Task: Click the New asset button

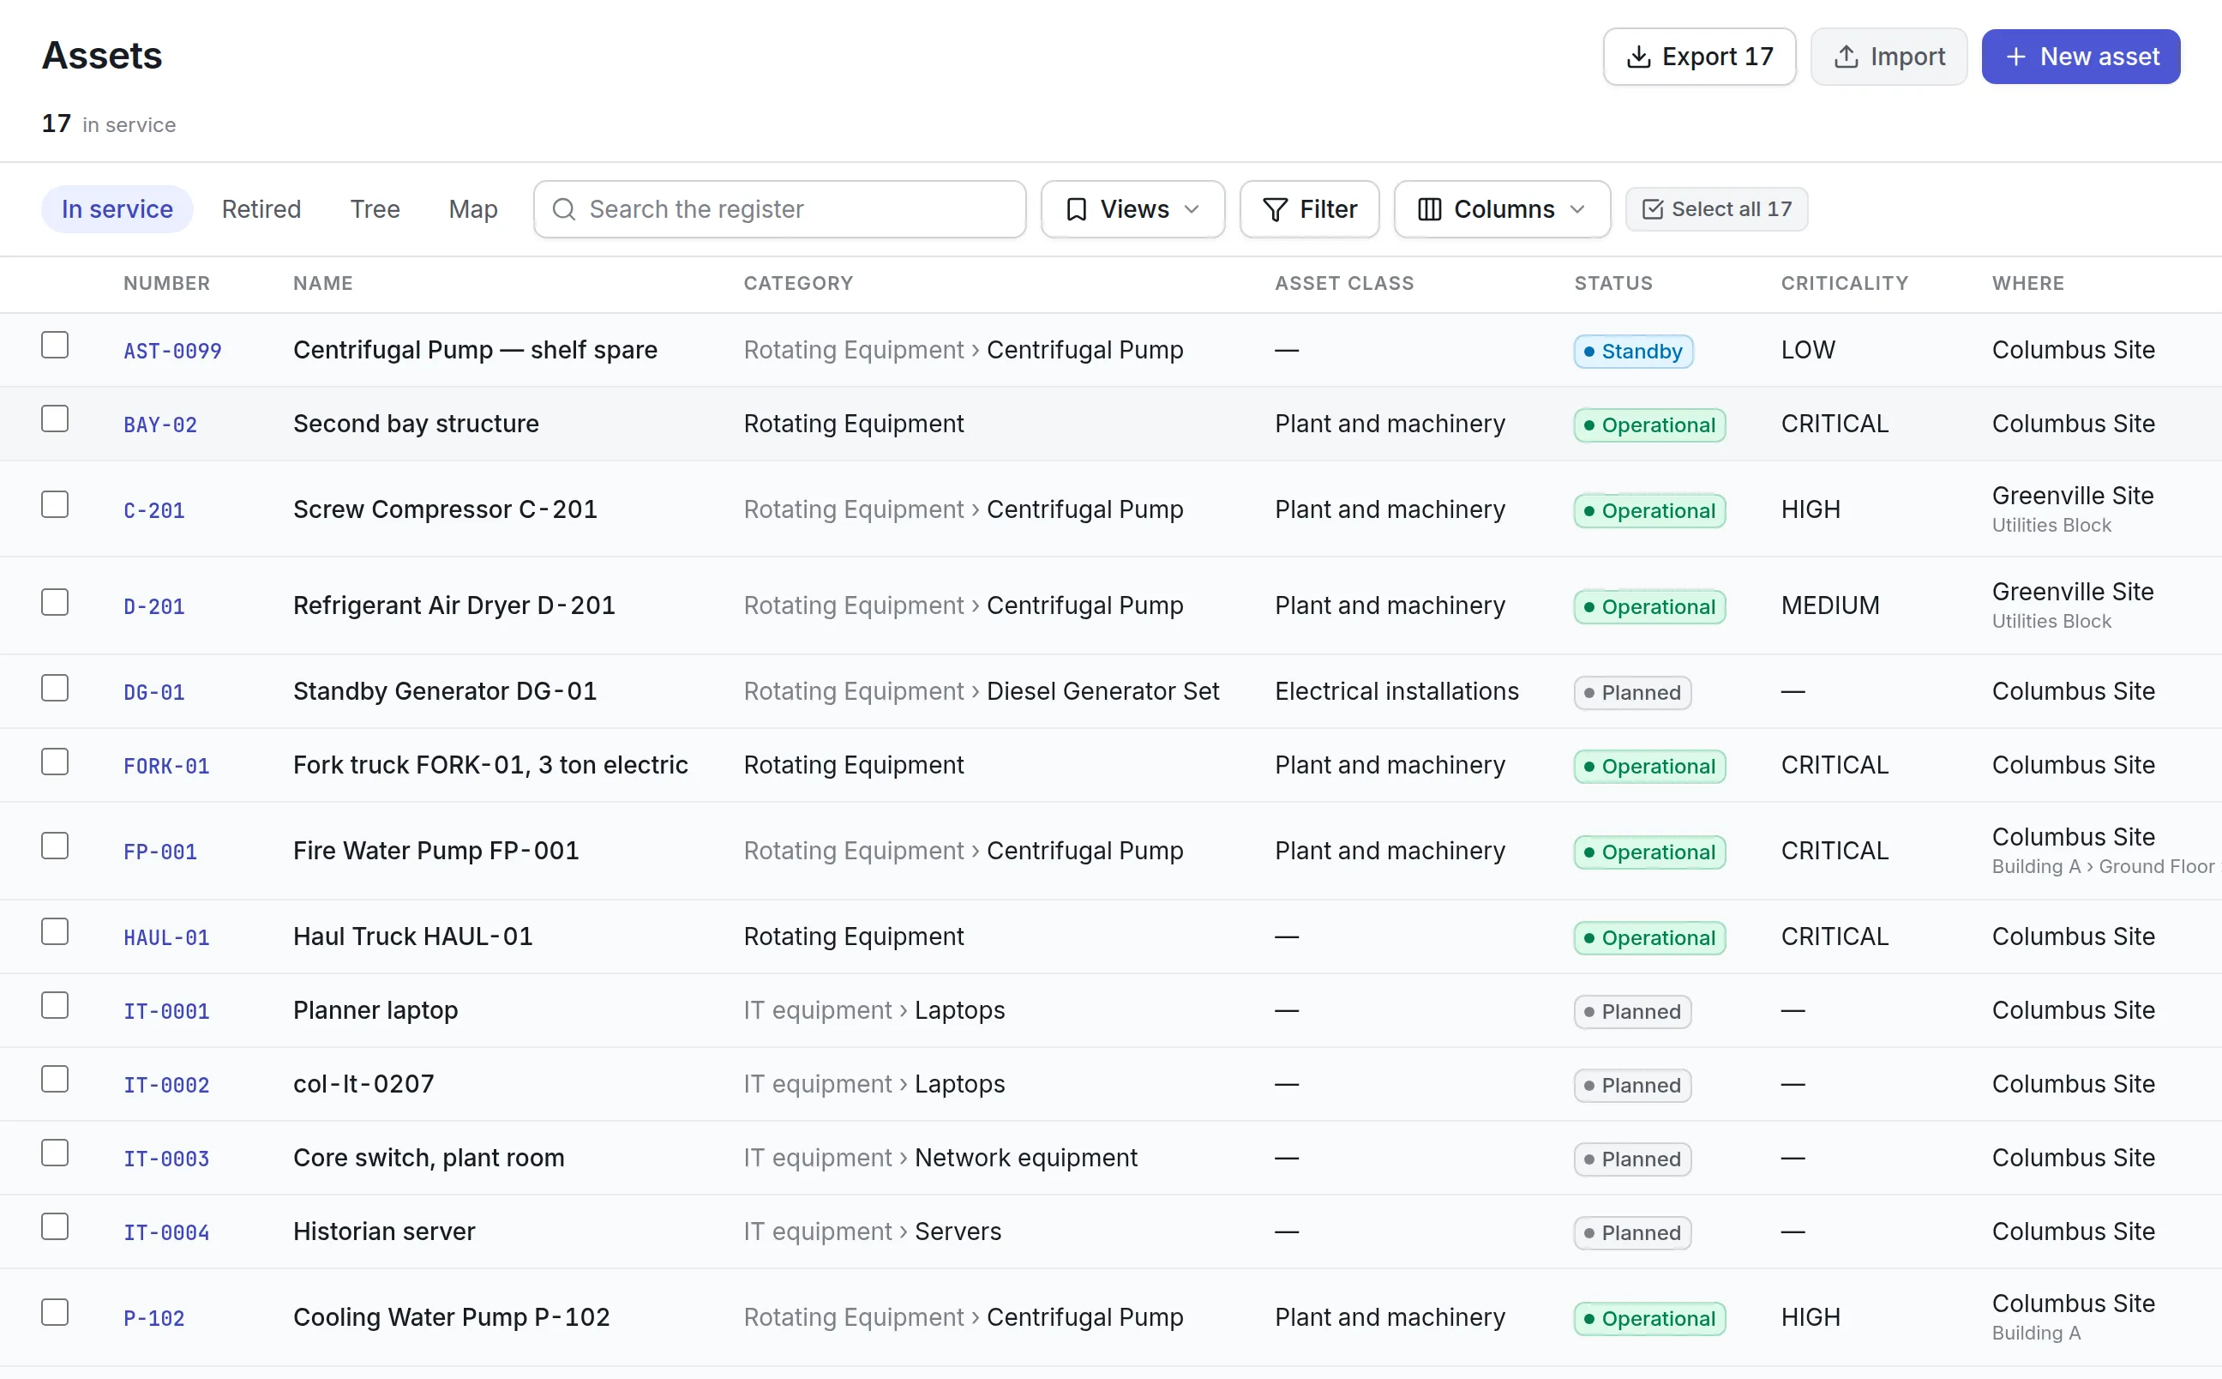Action: tap(2080, 57)
